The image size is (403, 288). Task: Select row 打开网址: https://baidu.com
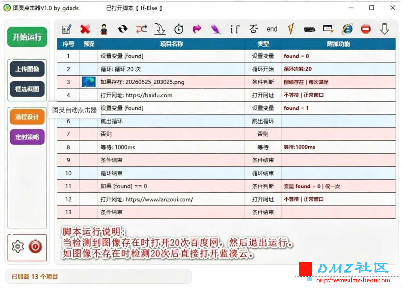[x=226, y=95]
